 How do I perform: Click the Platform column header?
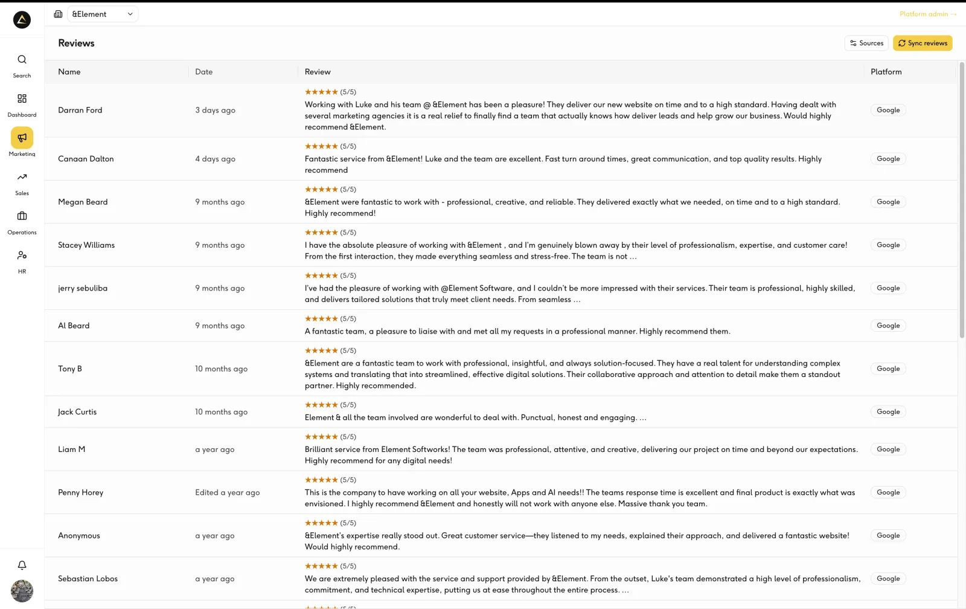(x=886, y=72)
